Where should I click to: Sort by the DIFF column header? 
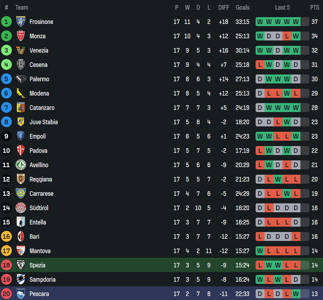224,7
